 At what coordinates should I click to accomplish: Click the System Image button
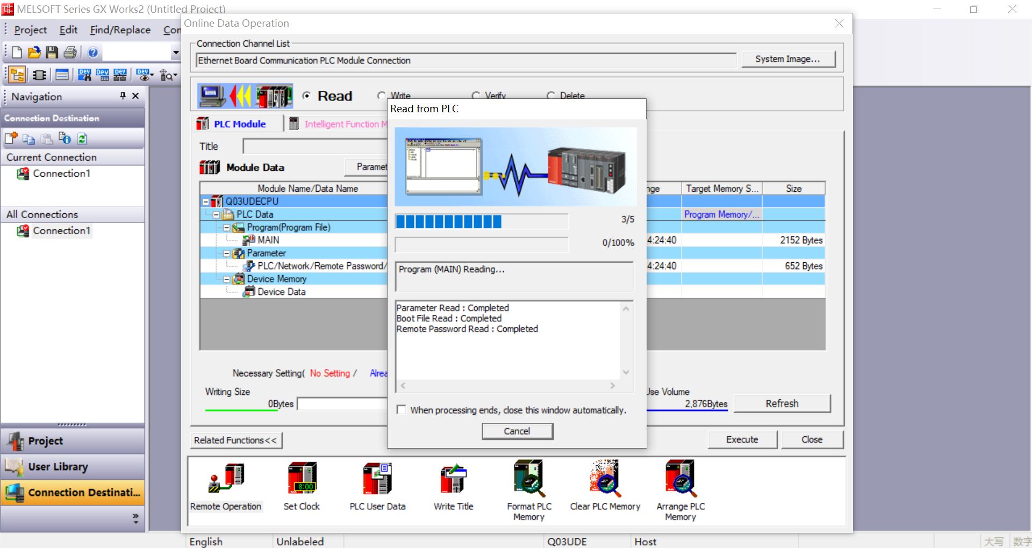787,59
